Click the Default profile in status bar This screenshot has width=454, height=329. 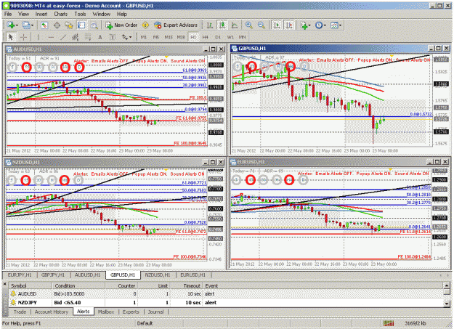coord(145,323)
